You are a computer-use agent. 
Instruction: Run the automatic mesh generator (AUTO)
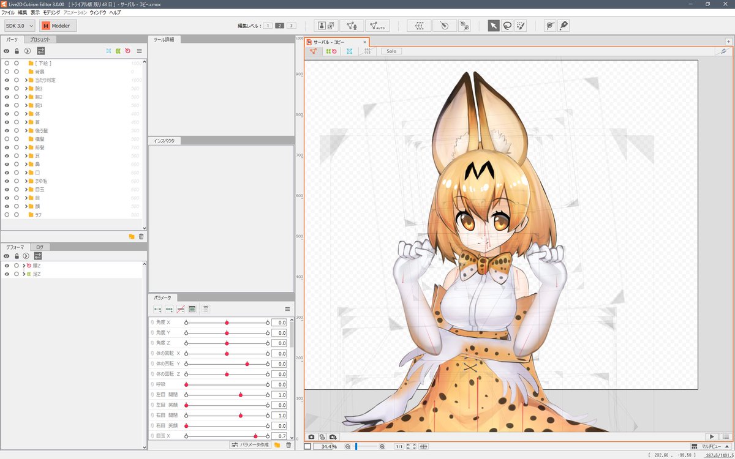[377, 26]
